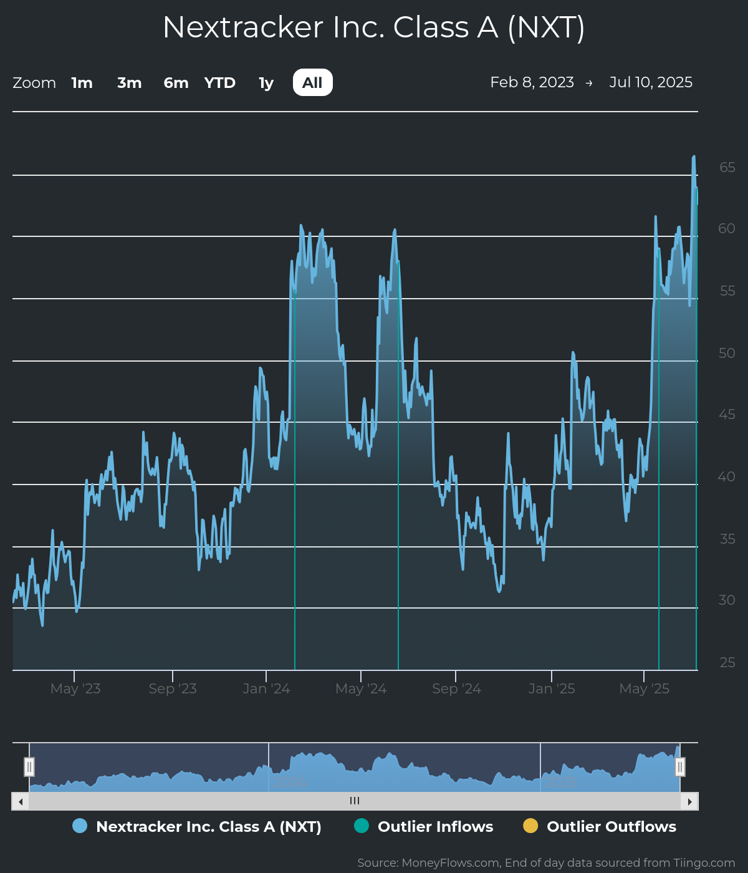Click the 25 price axis label
The height and width of the screenshot is (873, 748).
pyautogui.click(x=727, y=662)
